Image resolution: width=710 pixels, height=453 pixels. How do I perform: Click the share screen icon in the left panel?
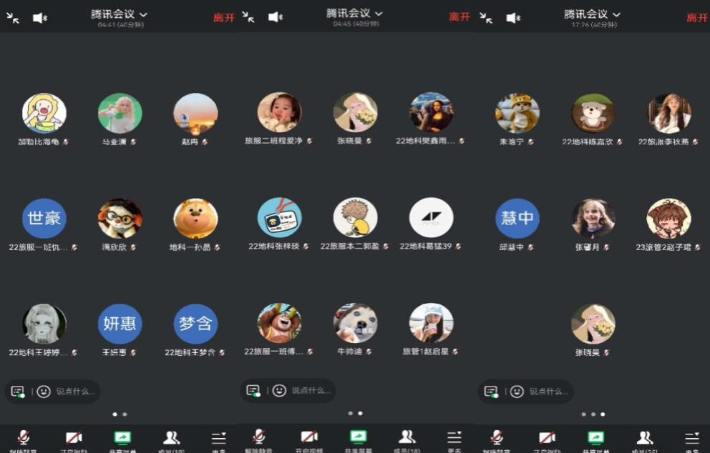click(x=122, y=438)
